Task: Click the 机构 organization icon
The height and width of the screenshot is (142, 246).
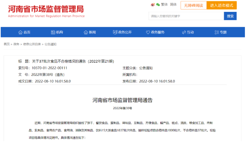Action: [x=53, y=32]
